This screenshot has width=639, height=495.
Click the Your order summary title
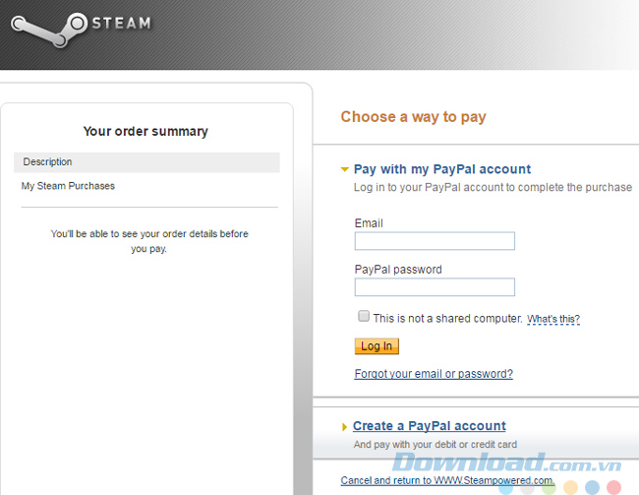pyautogui.click(x=145, y=132)
